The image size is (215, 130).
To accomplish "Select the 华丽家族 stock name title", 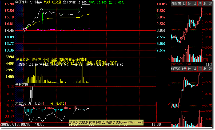I will coord(22,2).
